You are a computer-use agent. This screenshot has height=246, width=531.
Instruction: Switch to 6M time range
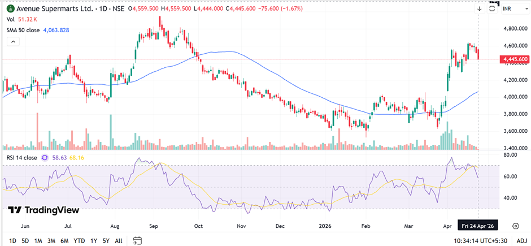[65, 241]
